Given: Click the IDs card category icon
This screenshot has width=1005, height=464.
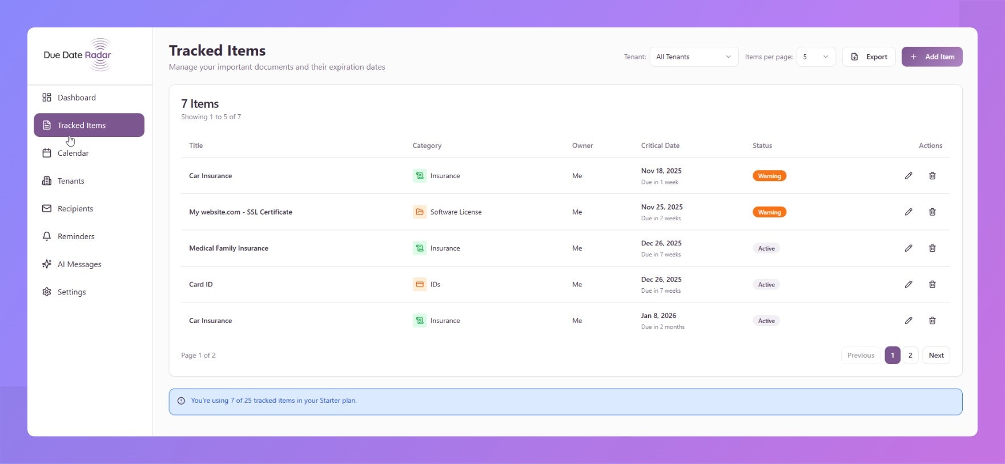Looking at the screenshot, I should [420, 284].
